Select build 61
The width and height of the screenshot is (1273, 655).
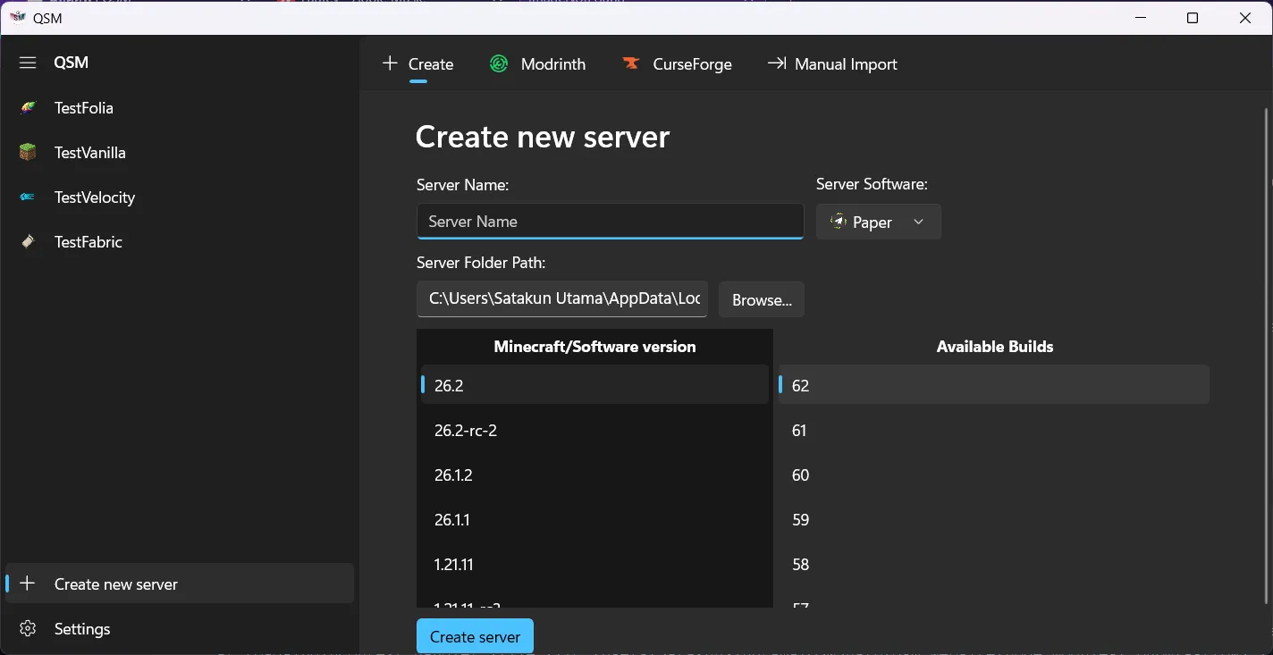point(994,430)
